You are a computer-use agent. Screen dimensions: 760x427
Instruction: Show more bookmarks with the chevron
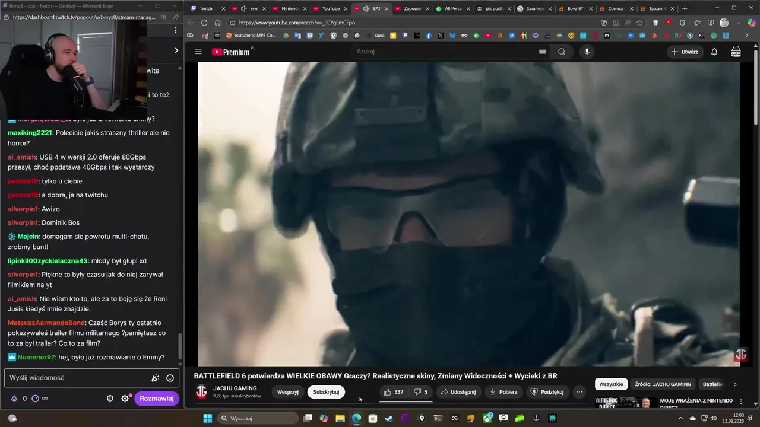click(x=746, y=36)
